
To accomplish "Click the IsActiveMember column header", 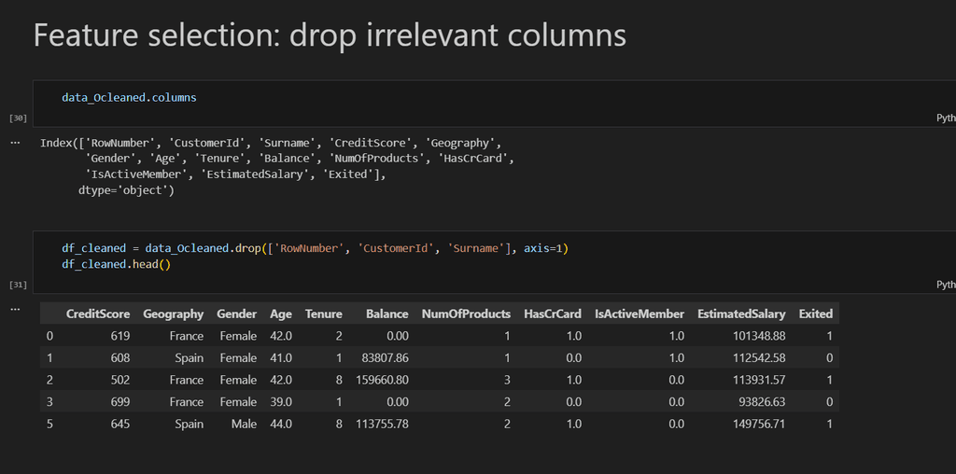I will [639, 314].
